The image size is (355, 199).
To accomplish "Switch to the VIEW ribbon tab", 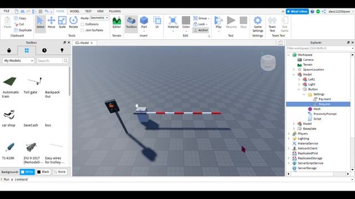I will pyautogui.click(x=100, y=11).
